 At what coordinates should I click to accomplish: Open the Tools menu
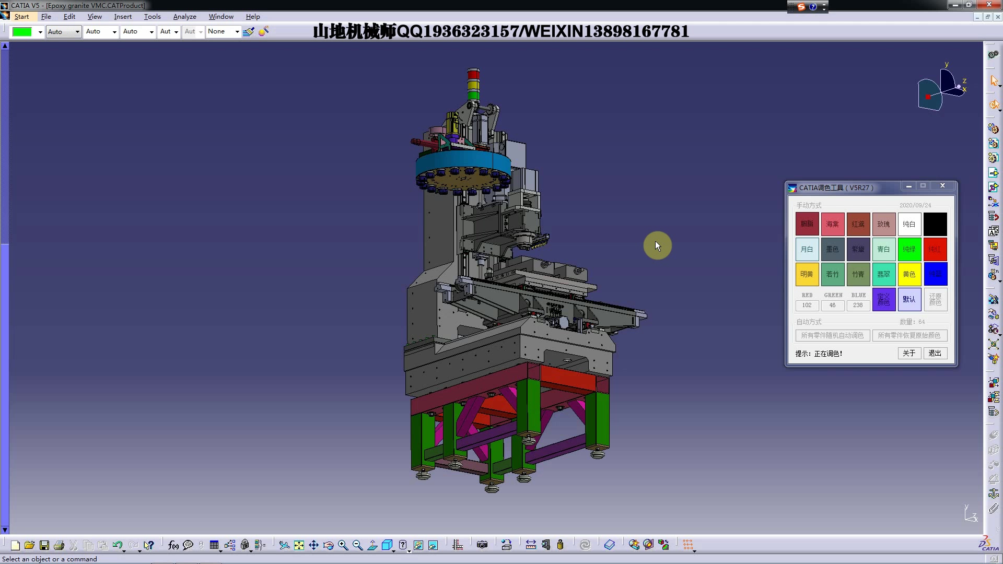click(152, 17)
